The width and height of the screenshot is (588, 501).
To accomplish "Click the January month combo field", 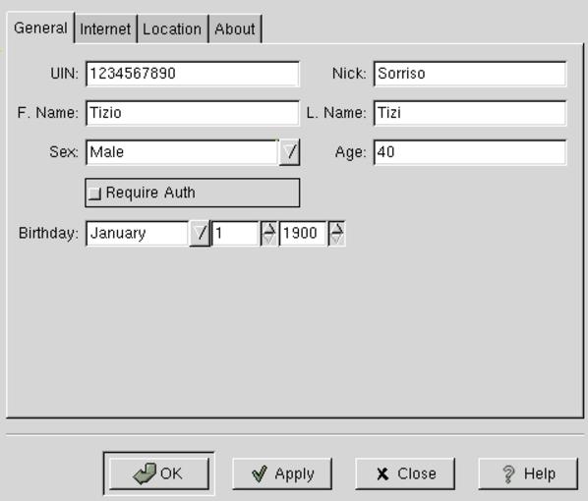I will (x=138, y=234).
